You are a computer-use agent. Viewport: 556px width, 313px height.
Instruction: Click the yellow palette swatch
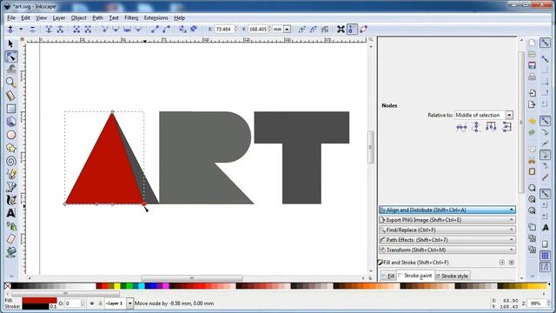coord(117,286)
